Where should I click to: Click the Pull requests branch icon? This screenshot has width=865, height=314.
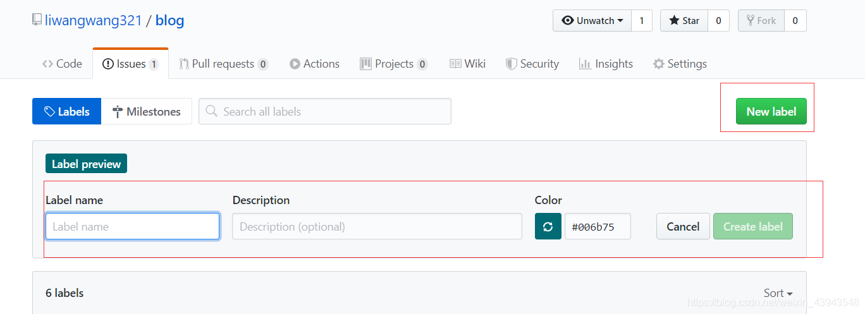point(184,64)
